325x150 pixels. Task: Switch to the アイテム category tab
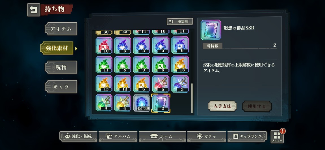(61, 29)
